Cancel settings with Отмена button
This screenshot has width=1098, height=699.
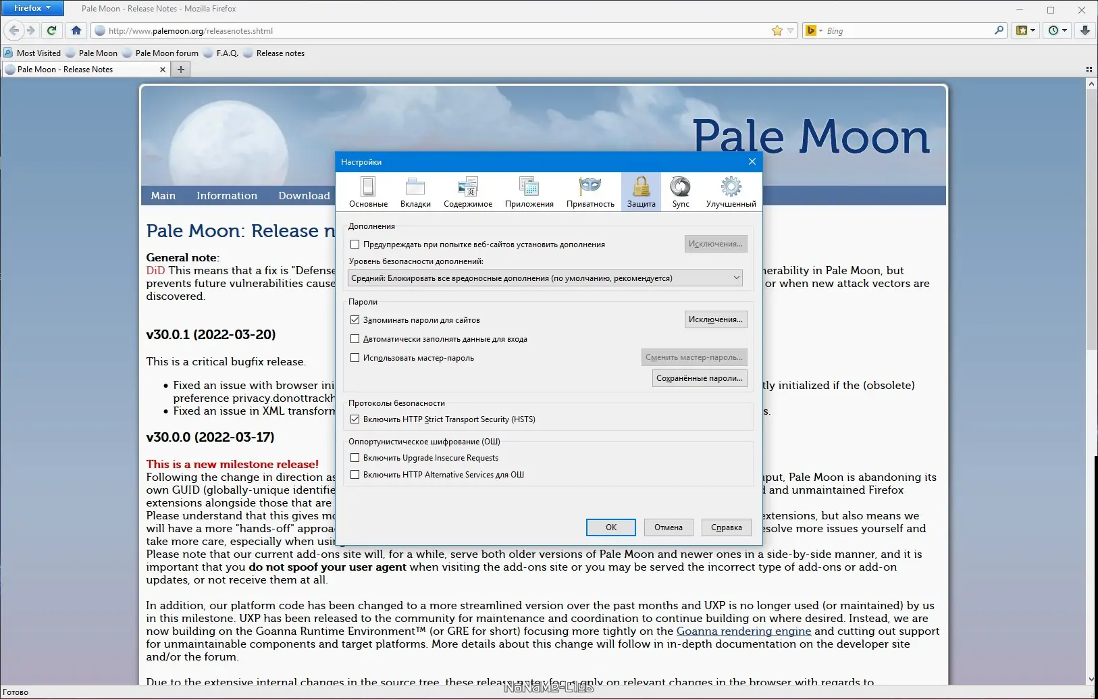tap(669, 527)
